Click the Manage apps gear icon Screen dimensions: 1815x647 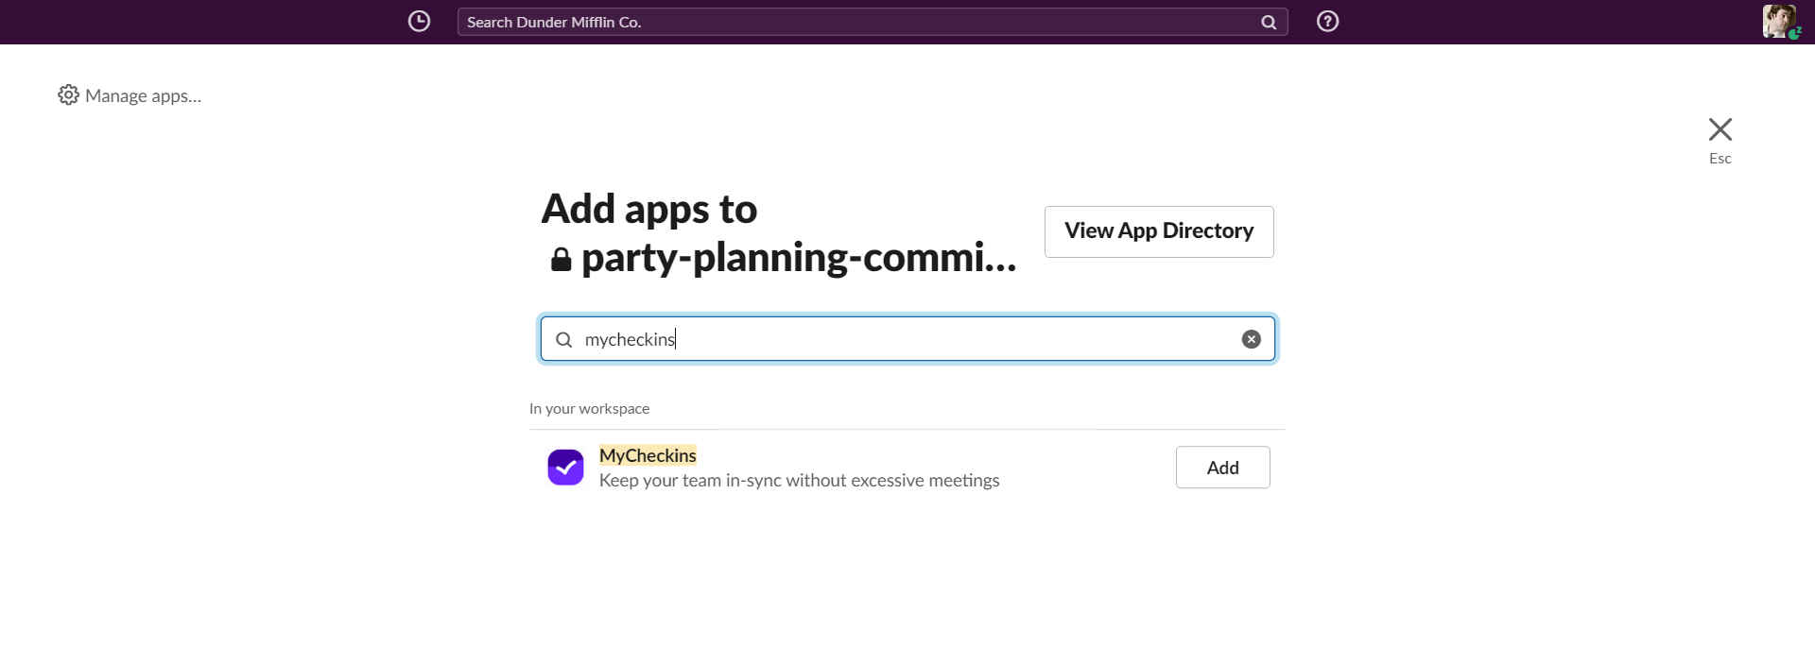coord(68,94)
